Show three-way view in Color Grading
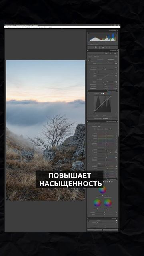The image size is (144, 256). pos(104,182)
